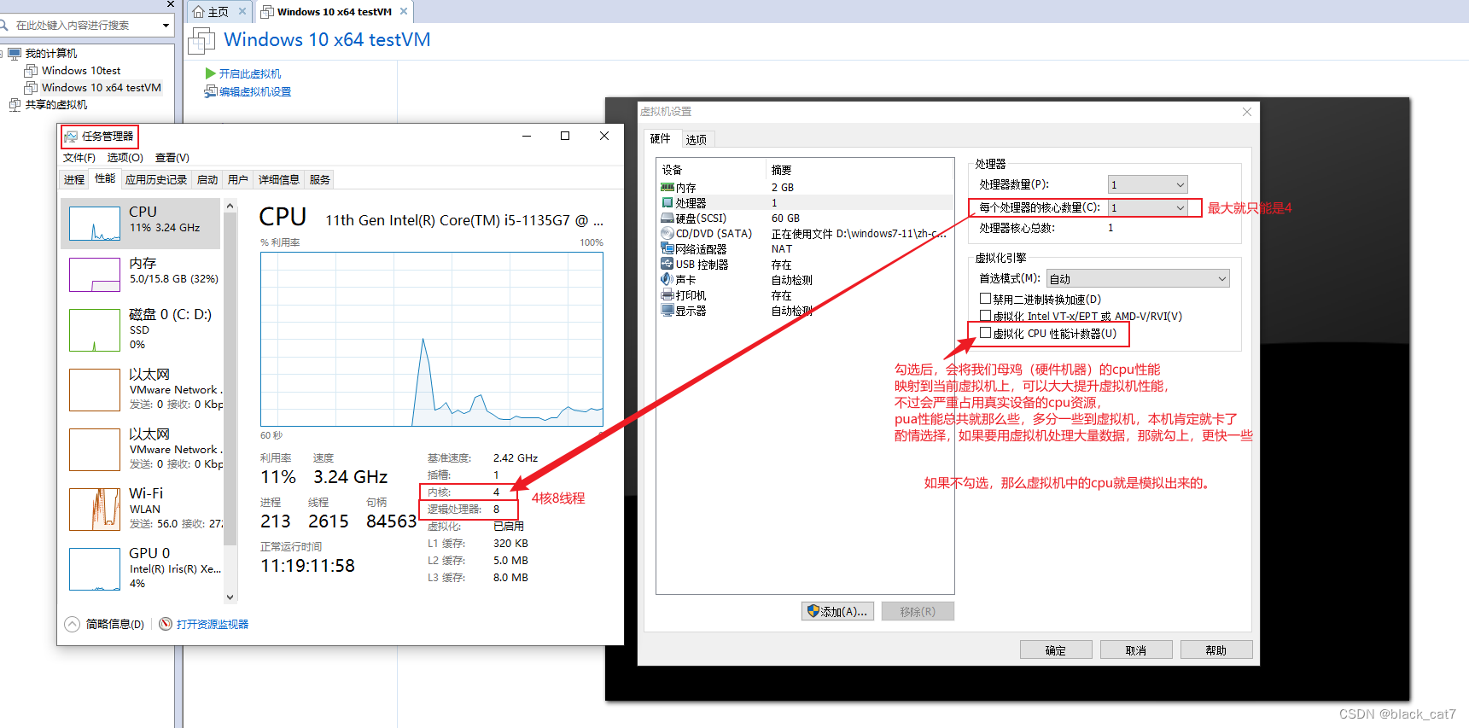The height and width of the screenshot is (728, 1469).
Task: Click the Printer device icon
Action: pyautogui.click(x=667, y=294)
